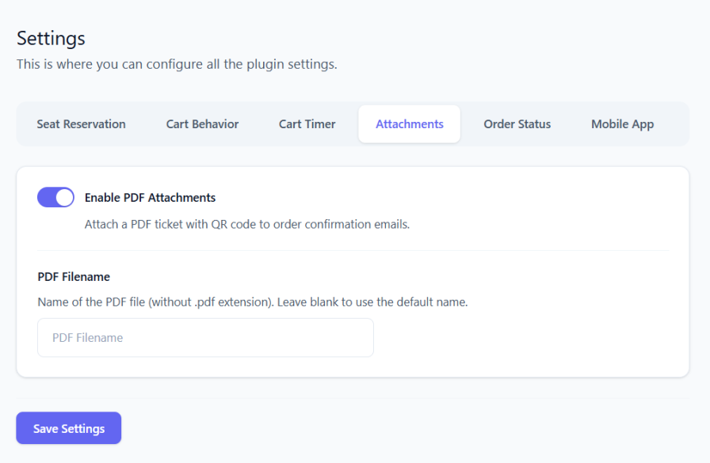Click the Settings page heading
This screenshot has height=463, width=710.
point(51,38)
